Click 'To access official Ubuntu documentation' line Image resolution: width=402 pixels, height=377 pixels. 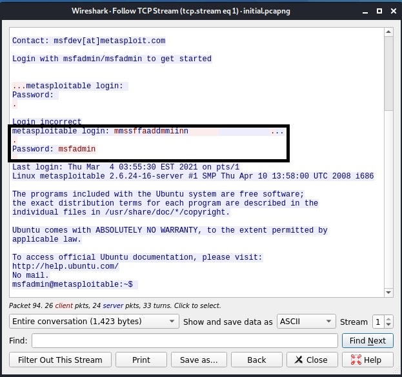coord(137,257)
